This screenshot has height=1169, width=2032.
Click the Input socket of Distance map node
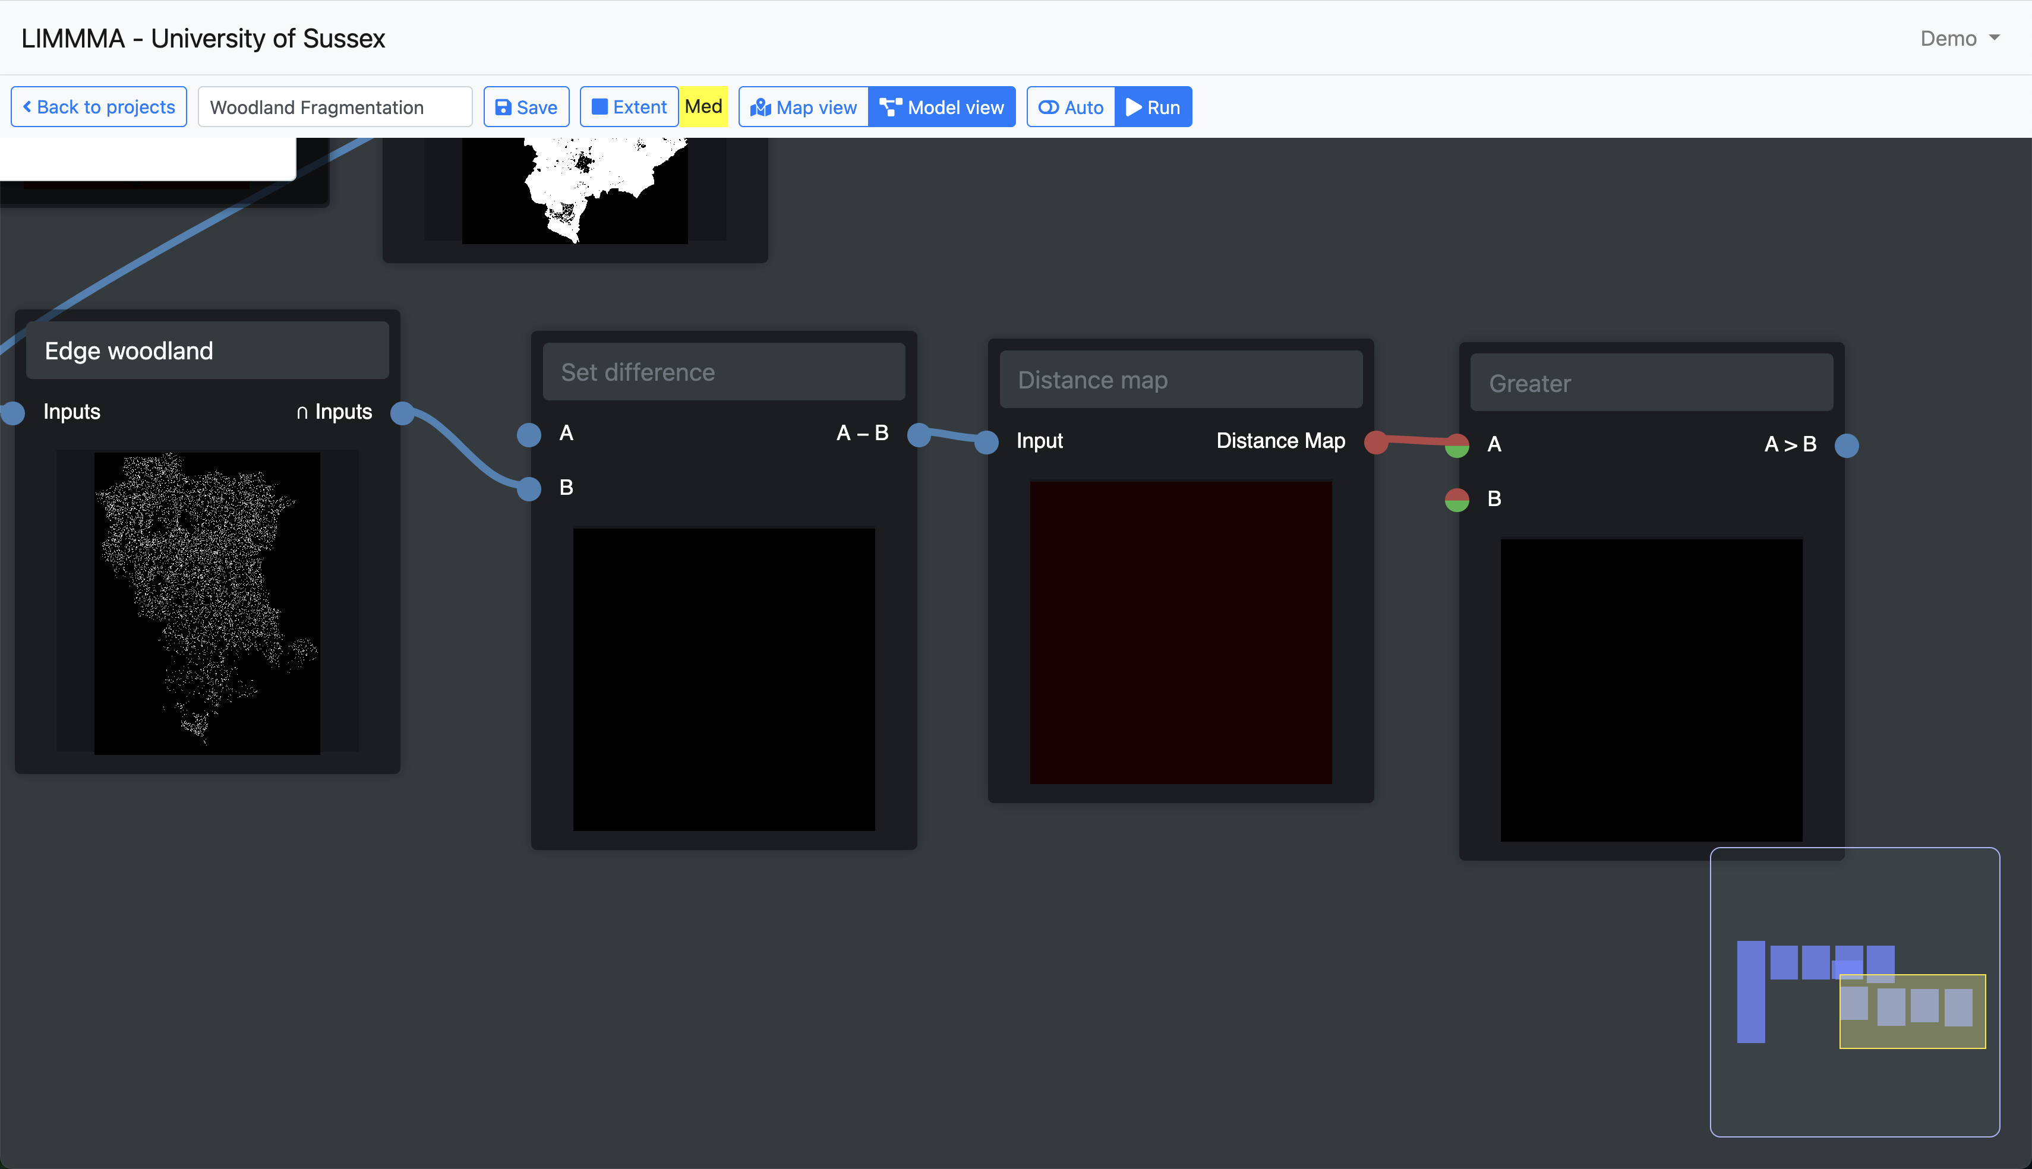(987, 441)
